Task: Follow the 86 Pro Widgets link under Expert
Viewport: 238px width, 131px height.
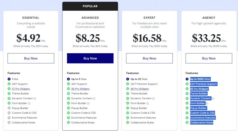Action: (140, 89)
